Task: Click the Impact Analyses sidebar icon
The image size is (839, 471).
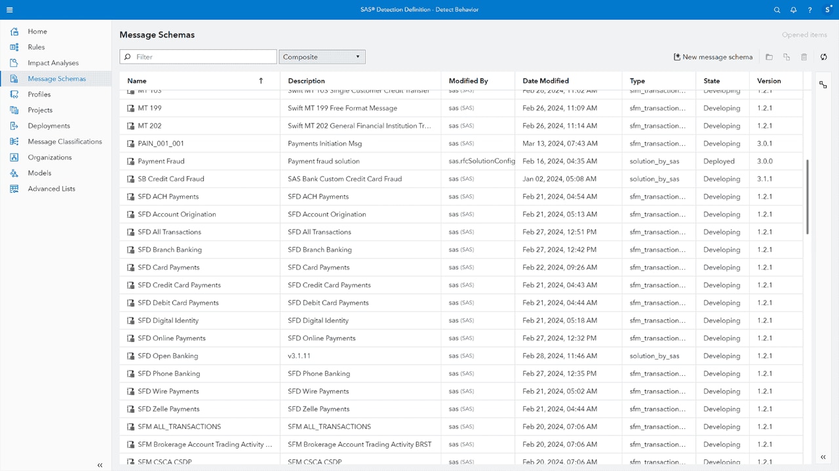Action: click(x=14, y=63)
